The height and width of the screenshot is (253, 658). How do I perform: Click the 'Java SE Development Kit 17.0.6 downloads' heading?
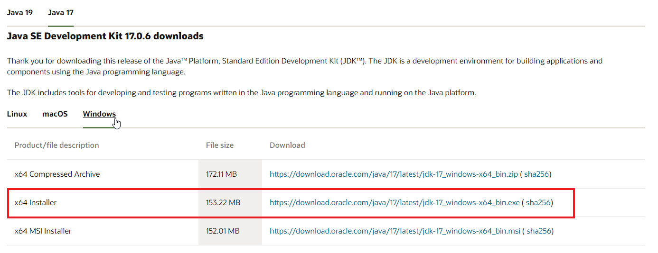[x=105, y=36]
